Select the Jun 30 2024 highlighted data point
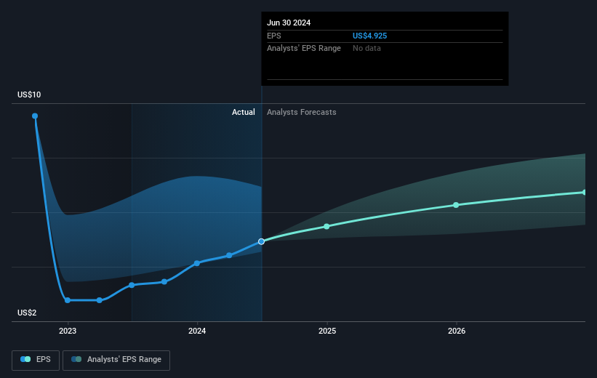Image resolution: width=597 pixels, height=378 pixels. 261,241
